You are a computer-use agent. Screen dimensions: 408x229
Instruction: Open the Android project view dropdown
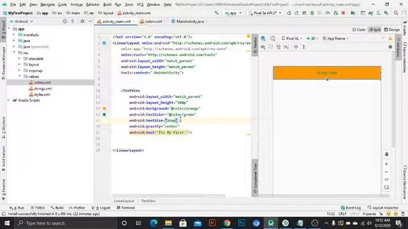[21, 21]
